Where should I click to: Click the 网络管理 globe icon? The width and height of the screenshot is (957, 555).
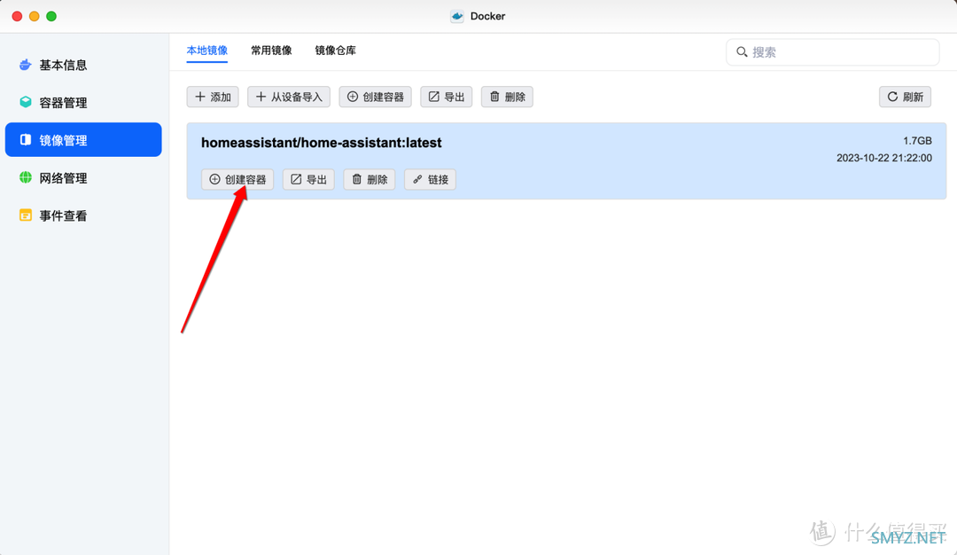(25, 177)
